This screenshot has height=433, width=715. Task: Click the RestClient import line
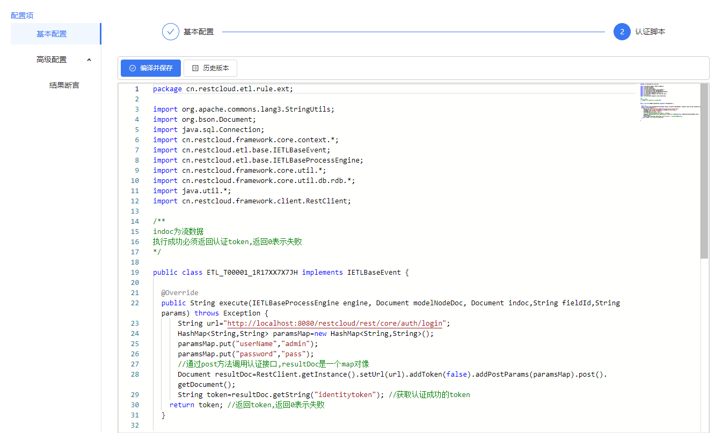[251, 201]
